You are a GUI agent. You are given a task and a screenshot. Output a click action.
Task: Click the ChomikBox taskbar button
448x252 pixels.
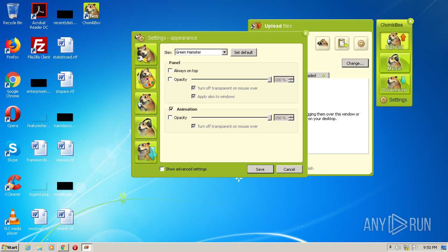(x=87, y=247)
